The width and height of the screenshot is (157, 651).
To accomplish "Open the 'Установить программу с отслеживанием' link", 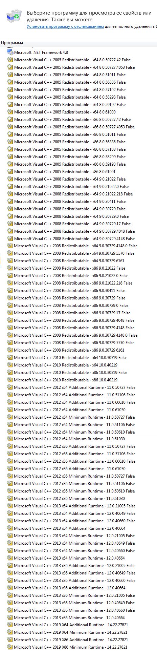I will click(x=65, y=26).
